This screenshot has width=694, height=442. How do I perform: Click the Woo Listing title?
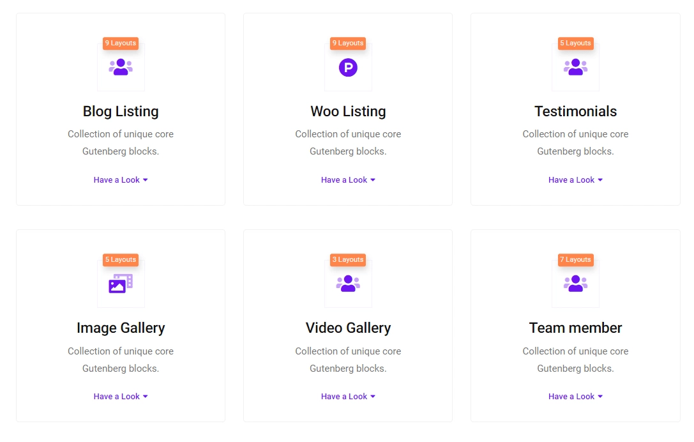pos(348,111)
